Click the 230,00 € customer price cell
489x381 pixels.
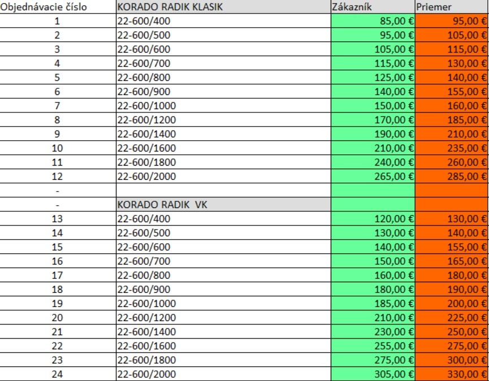tap(373, 331)
